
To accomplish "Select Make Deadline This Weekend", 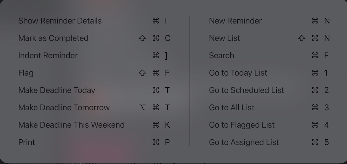I will click(94, 125).
